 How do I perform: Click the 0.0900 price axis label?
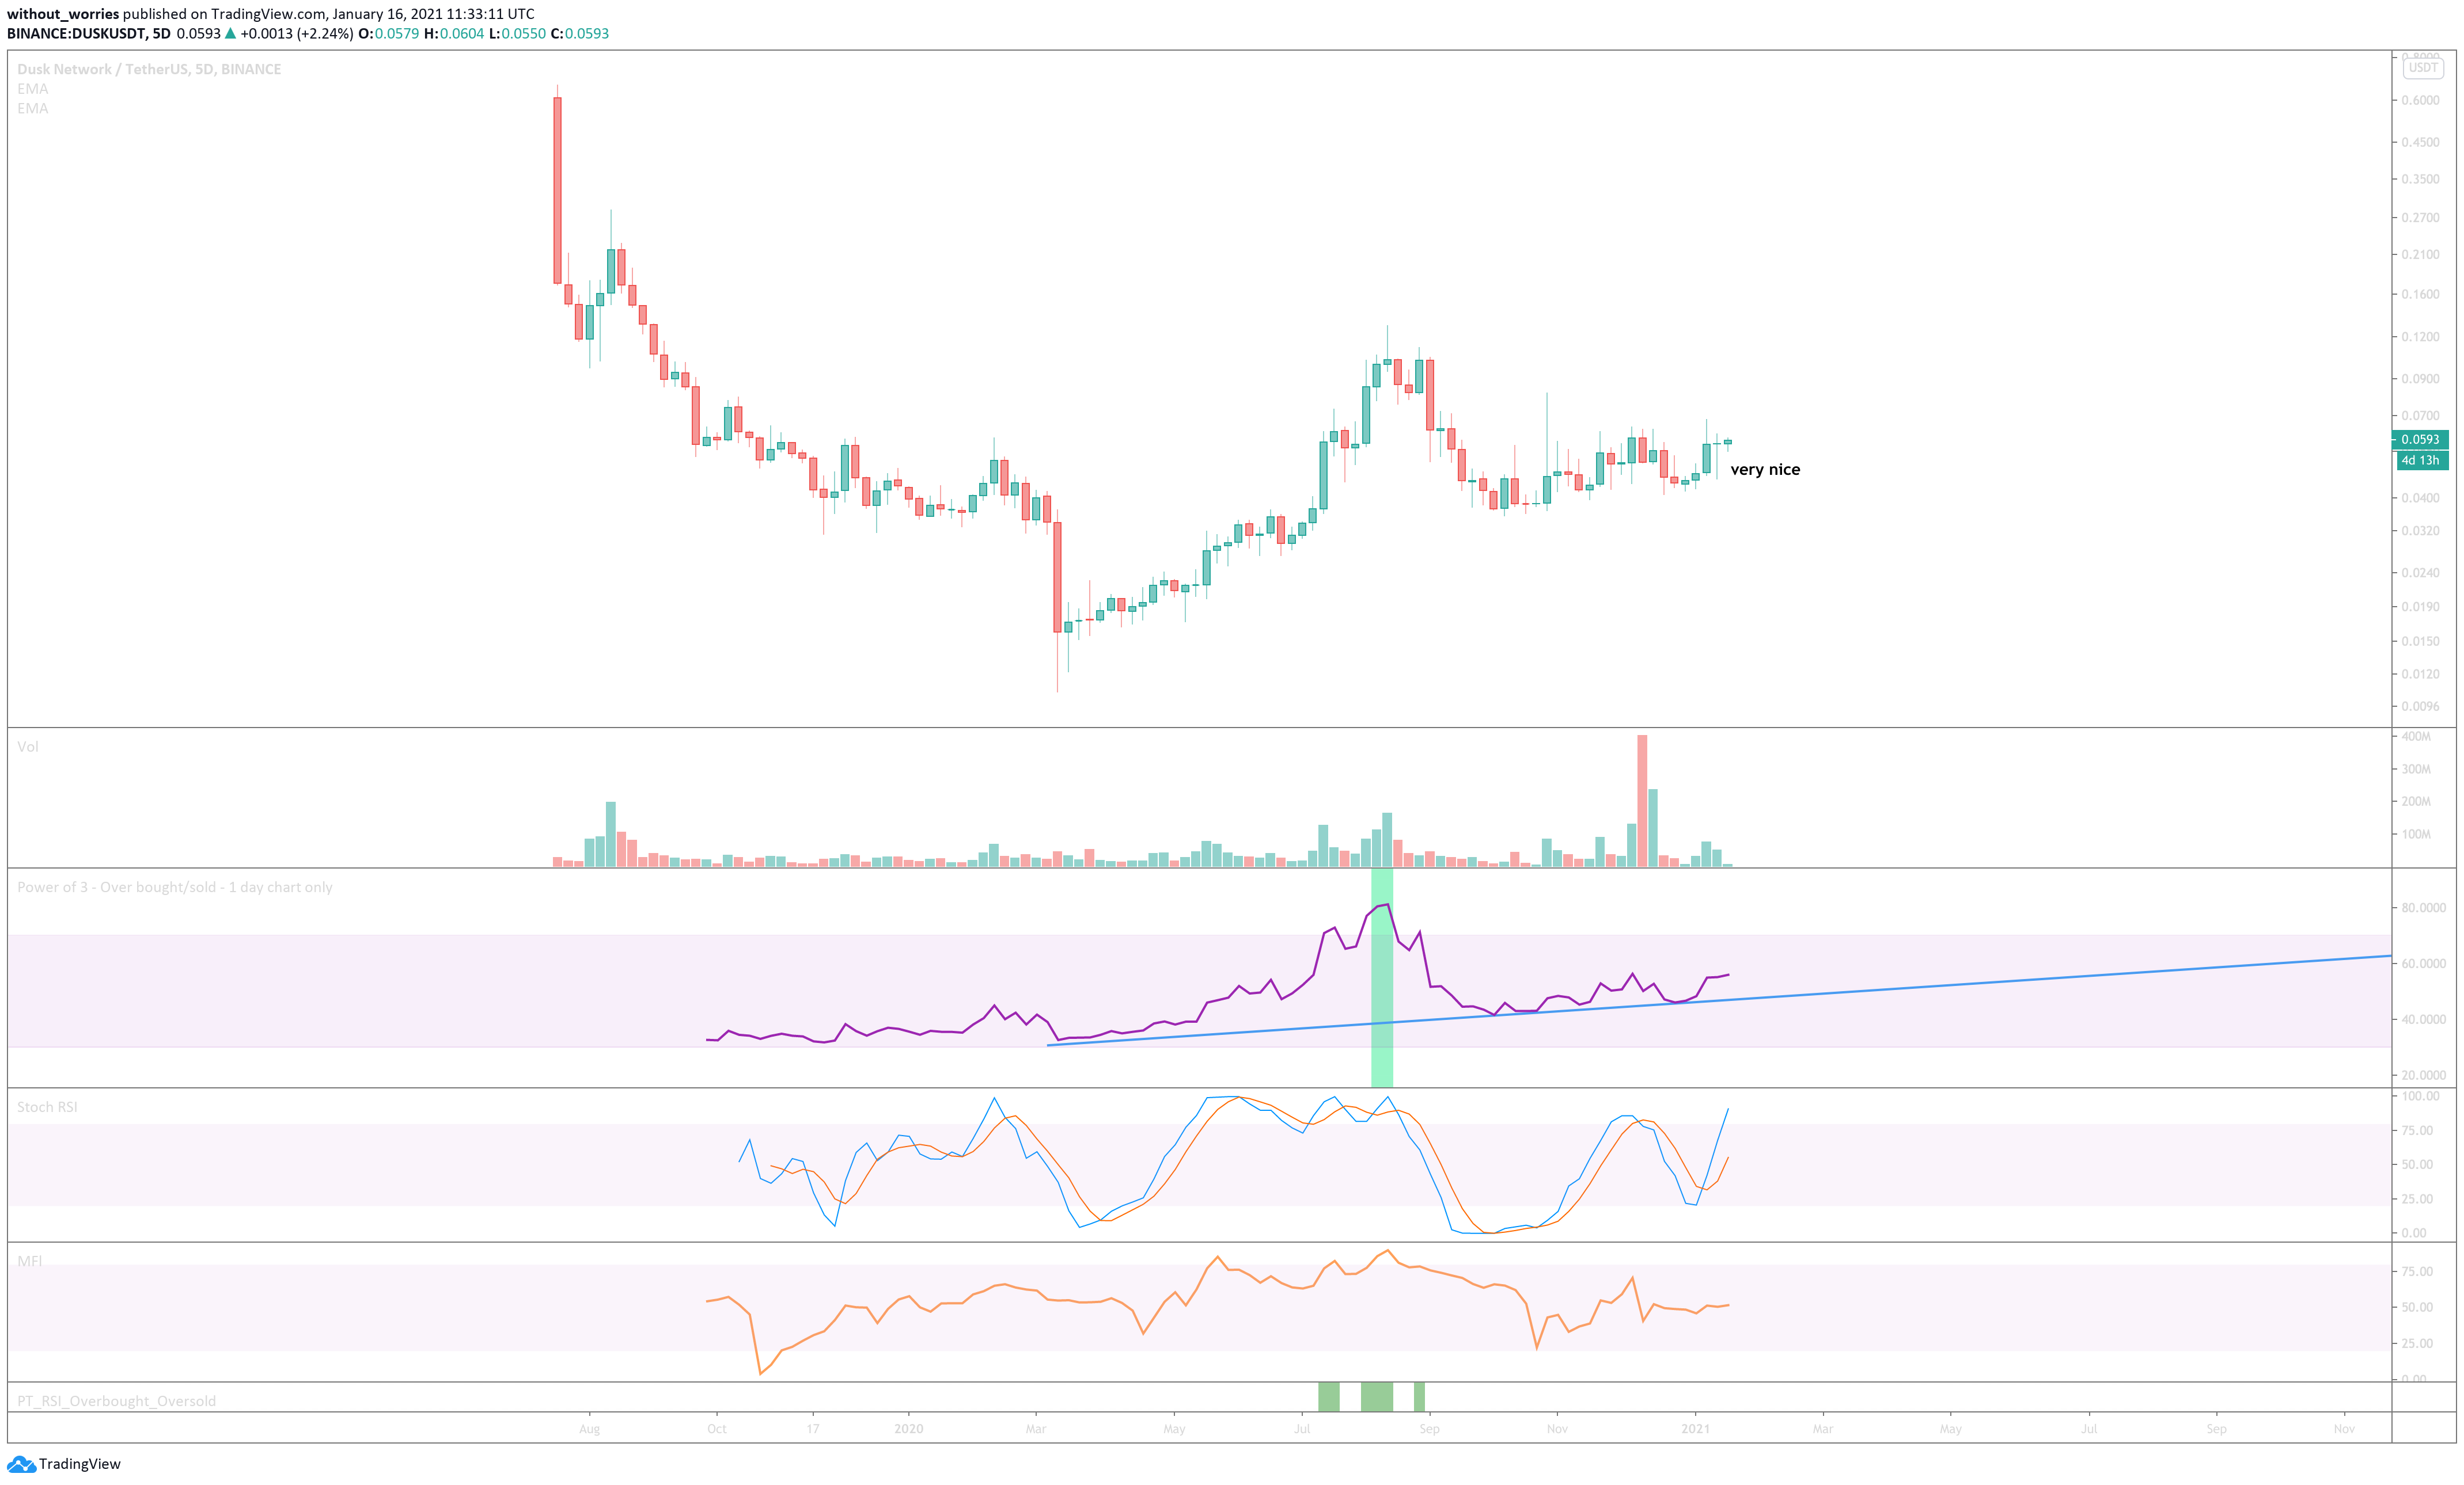pos(2420,379)
